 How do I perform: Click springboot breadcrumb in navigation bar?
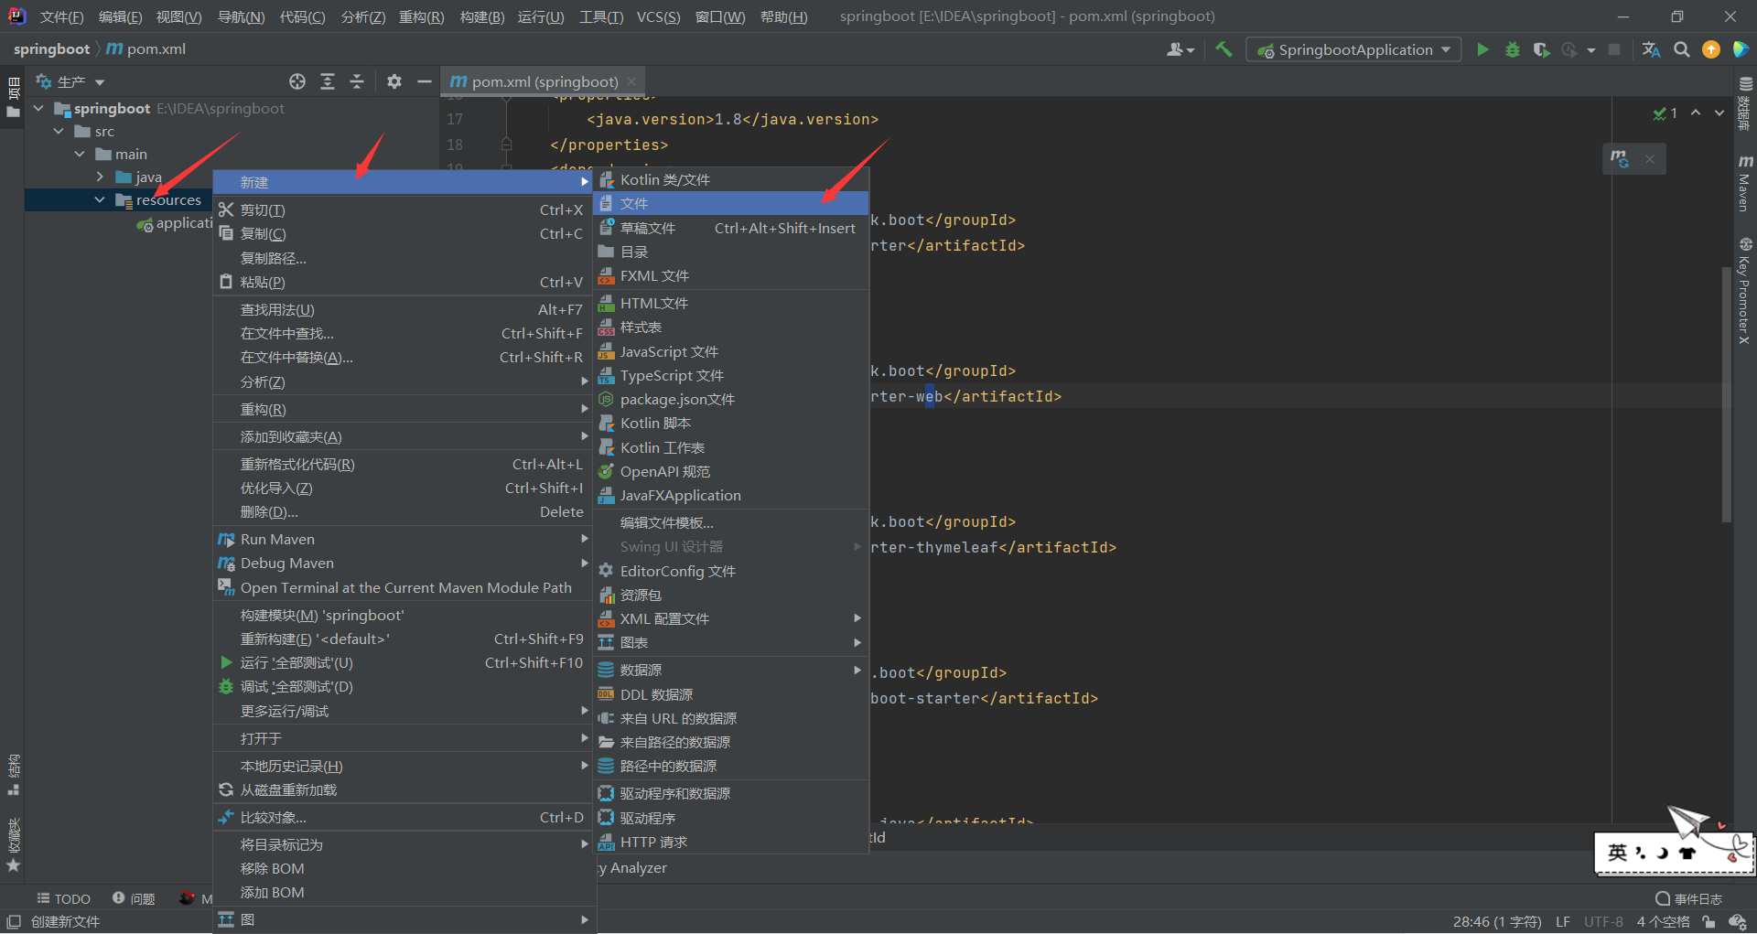(51, 48)
